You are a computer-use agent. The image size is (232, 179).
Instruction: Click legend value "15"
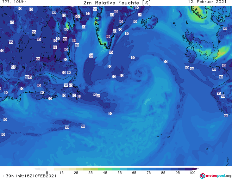(x=61, y=173)
